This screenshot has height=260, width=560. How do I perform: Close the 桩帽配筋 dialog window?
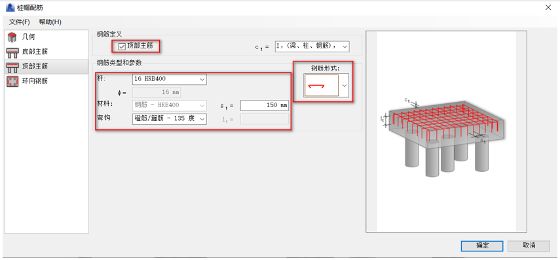click(x=548, y=7)
